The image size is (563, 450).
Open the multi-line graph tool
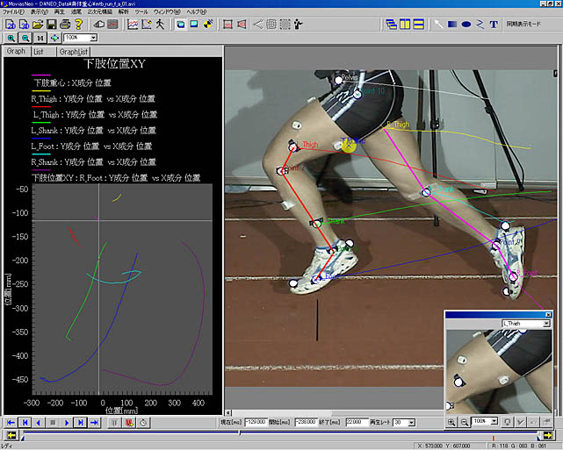[x=133, y=25]
